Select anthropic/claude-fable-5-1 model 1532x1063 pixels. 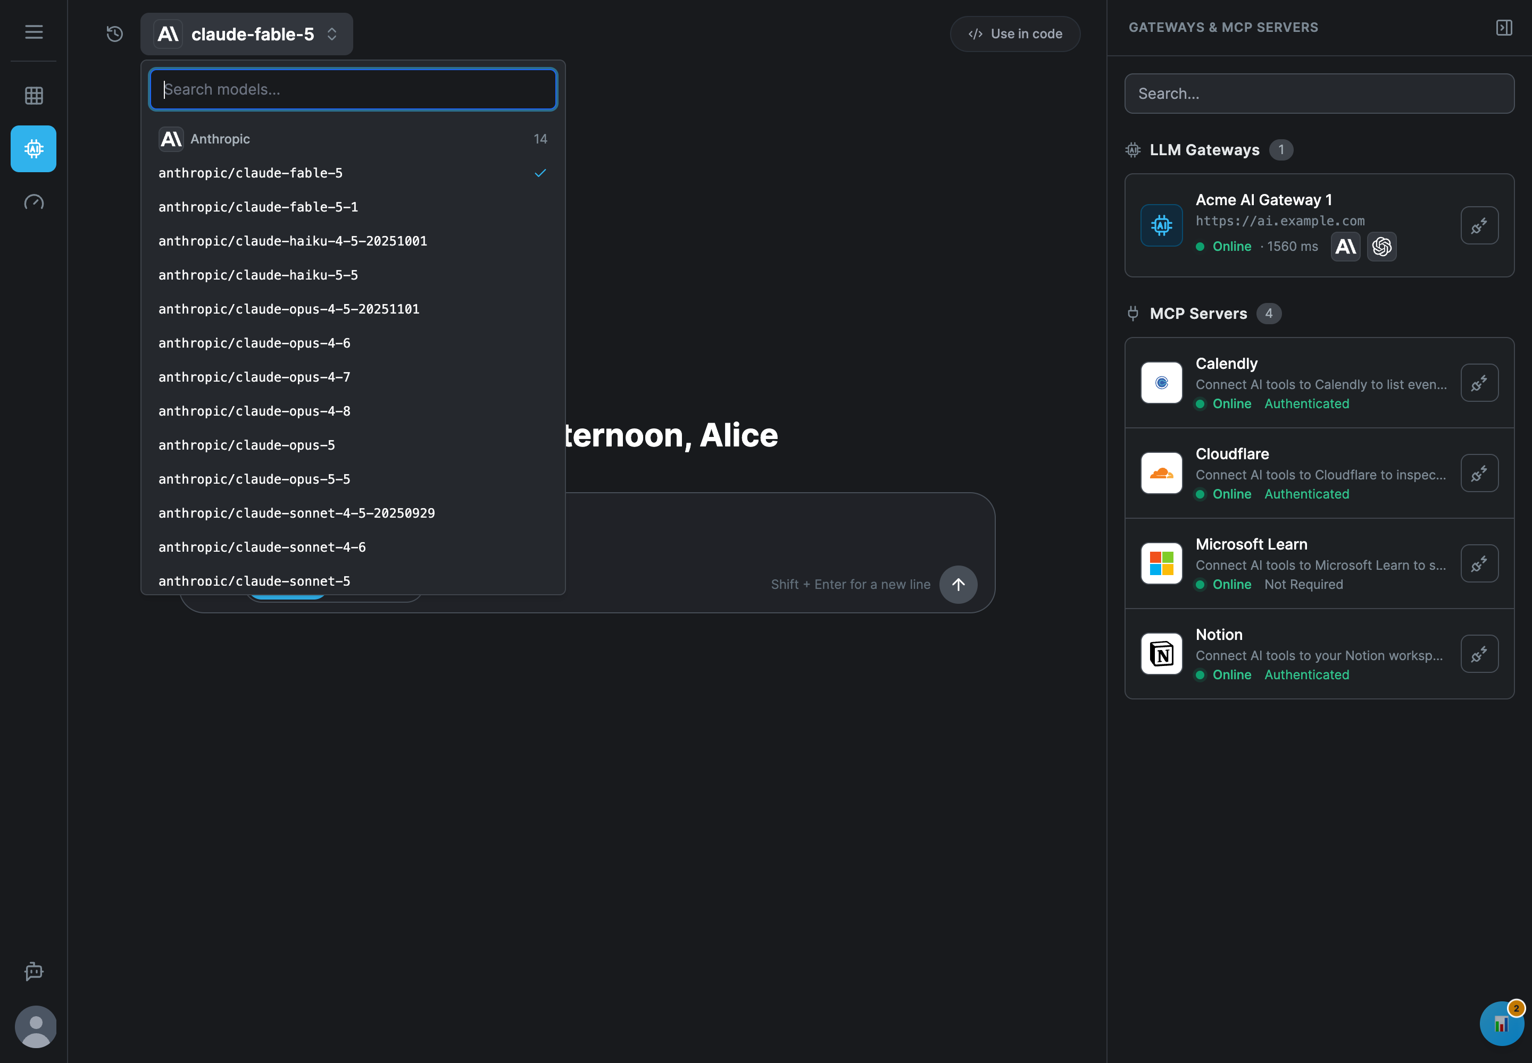click(353, 207)
